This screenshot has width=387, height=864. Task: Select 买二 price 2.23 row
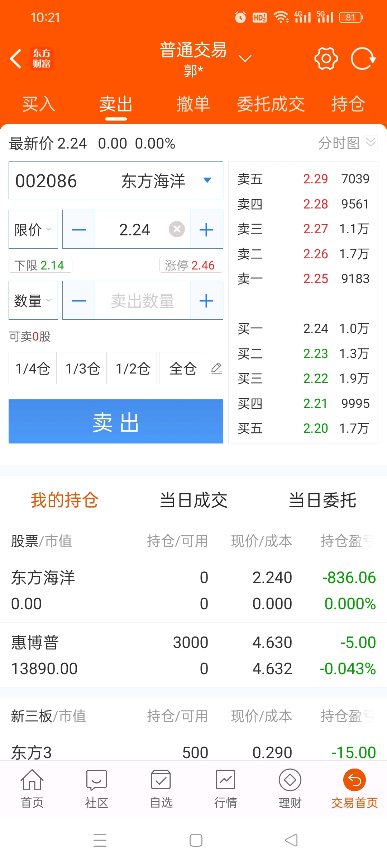pyautogui.click(x=303, y=353)
